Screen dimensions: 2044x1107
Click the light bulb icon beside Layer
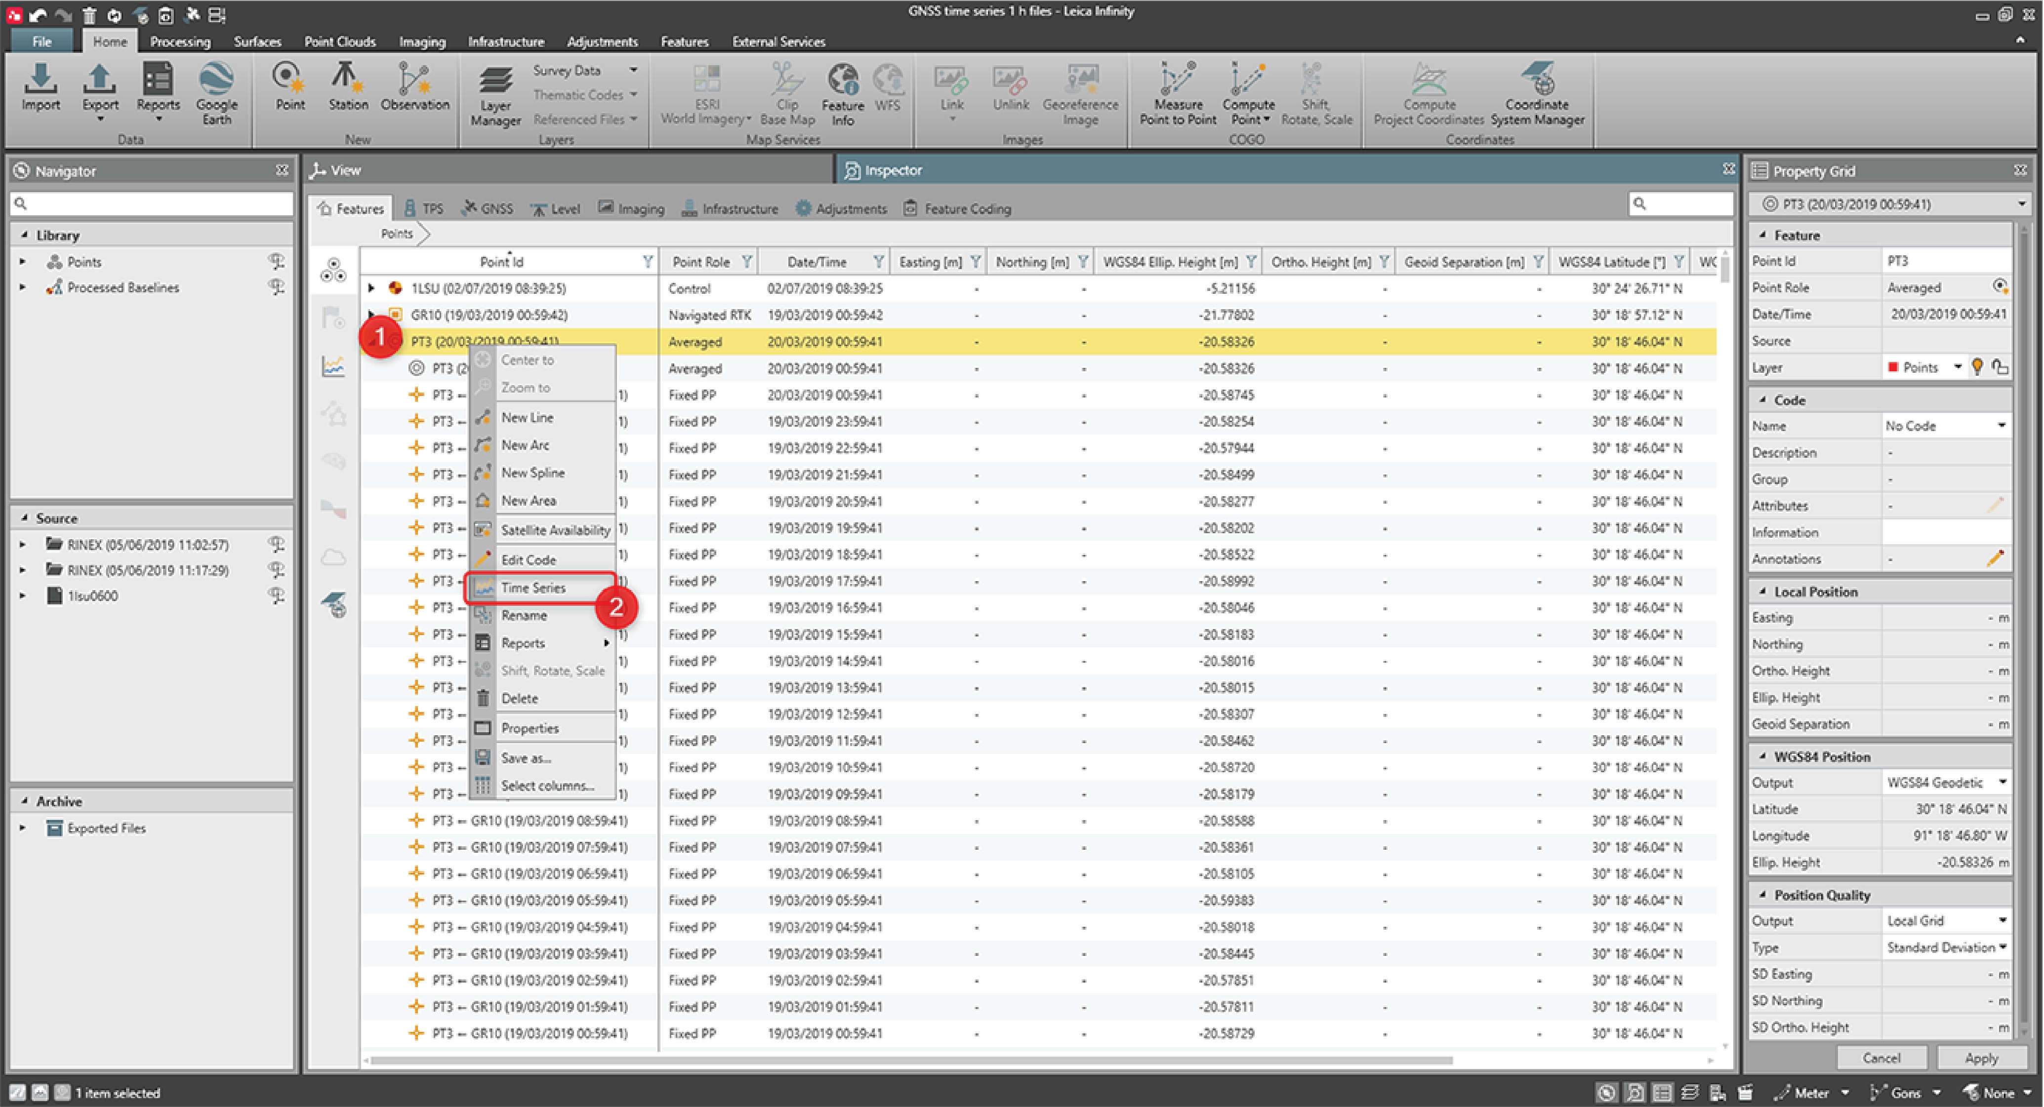(x=1976, y=366)
